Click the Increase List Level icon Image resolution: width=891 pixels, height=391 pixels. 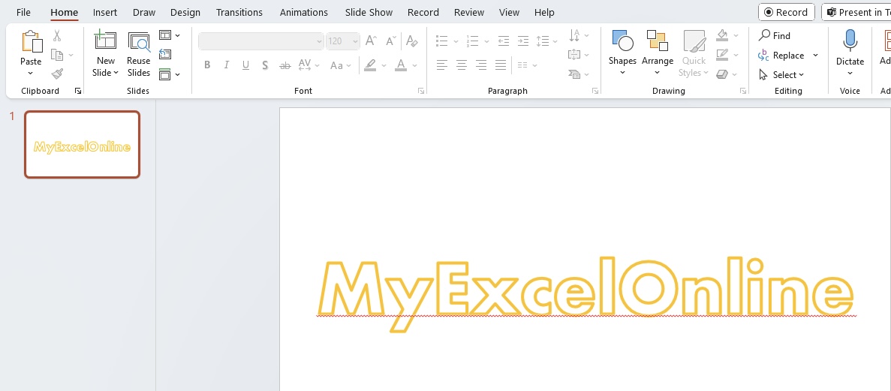(x=522, y=41)
